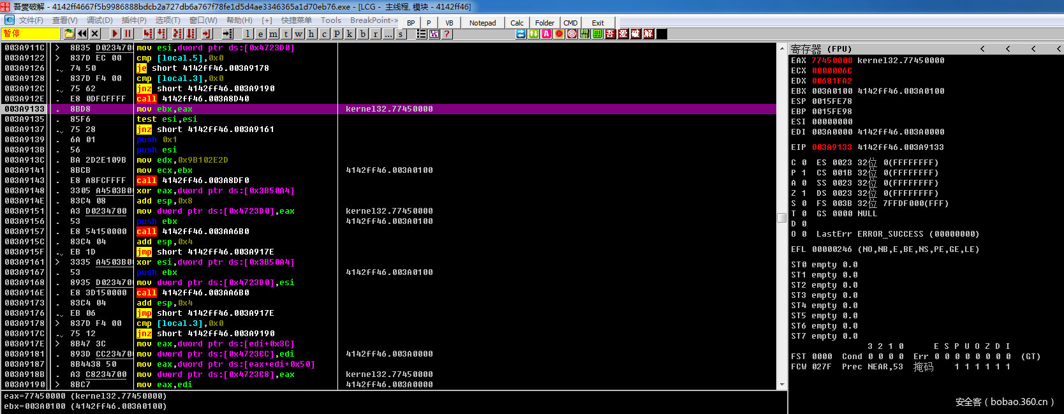This screenshot has height=414, width=1064.
Task: Restart the program with rewind icon
Action: click(x=82, y=34)
